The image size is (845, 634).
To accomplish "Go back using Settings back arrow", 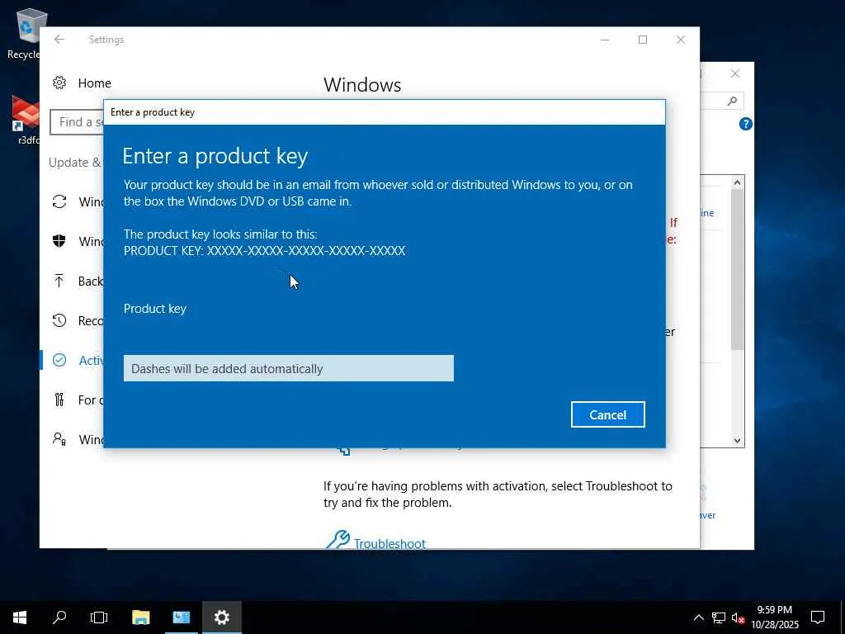I will click(59, 40).
